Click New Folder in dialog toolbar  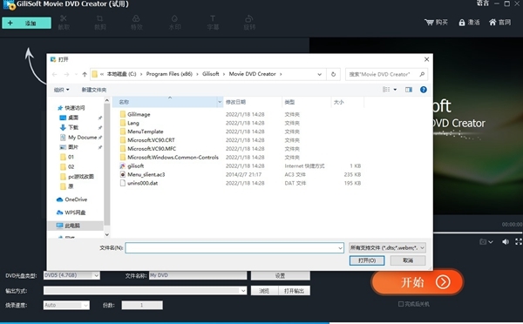(94, 90)
